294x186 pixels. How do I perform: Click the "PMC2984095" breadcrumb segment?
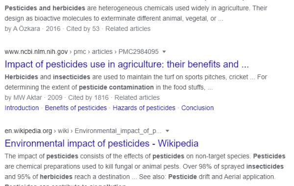(x=139, y=52)
